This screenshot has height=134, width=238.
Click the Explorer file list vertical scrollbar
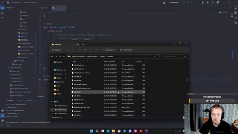tap(188, 80)
